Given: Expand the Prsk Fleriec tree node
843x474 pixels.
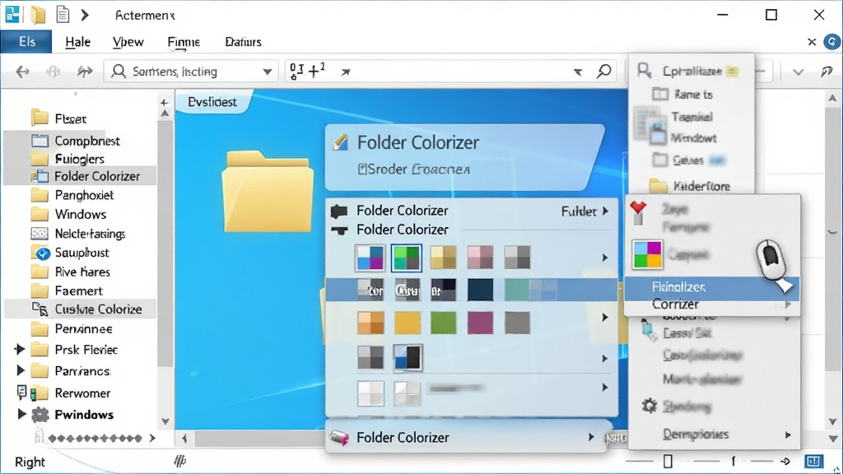Looking at the screenshot, I should (x=20, y=349).
